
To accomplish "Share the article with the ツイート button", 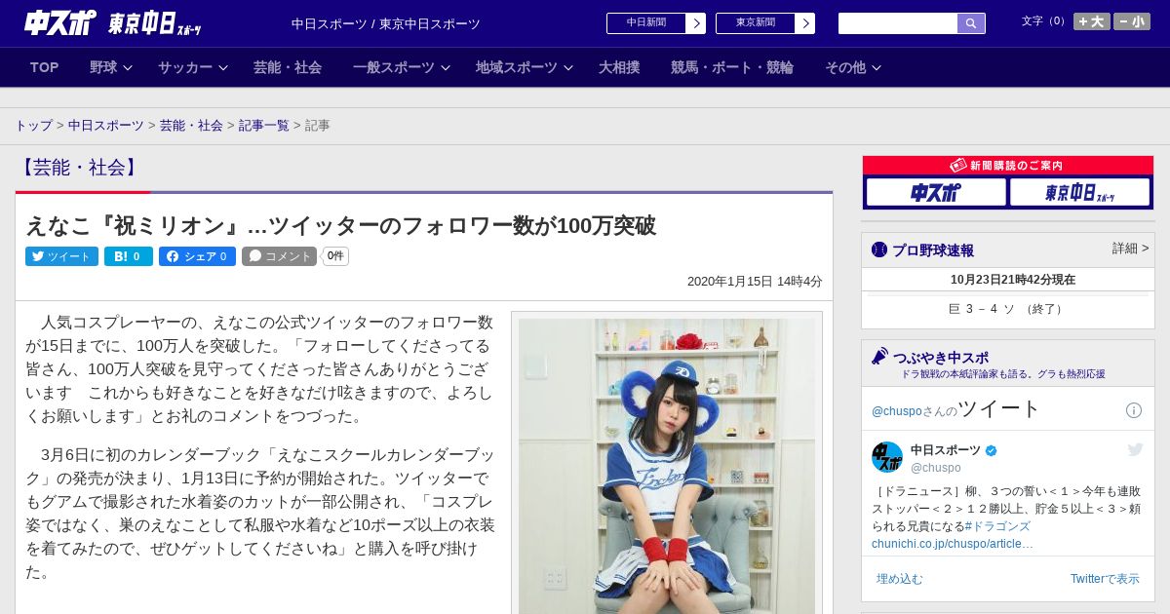I will pyautogui.click(x=61, y=256).
